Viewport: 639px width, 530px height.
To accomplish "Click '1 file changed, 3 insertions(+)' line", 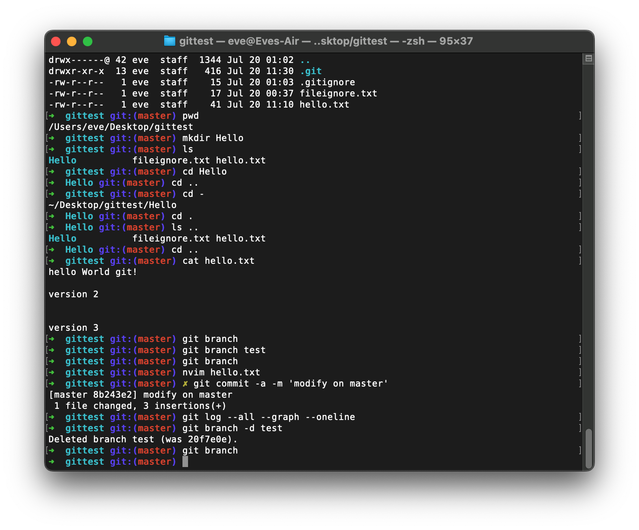I will click(140, 406).
